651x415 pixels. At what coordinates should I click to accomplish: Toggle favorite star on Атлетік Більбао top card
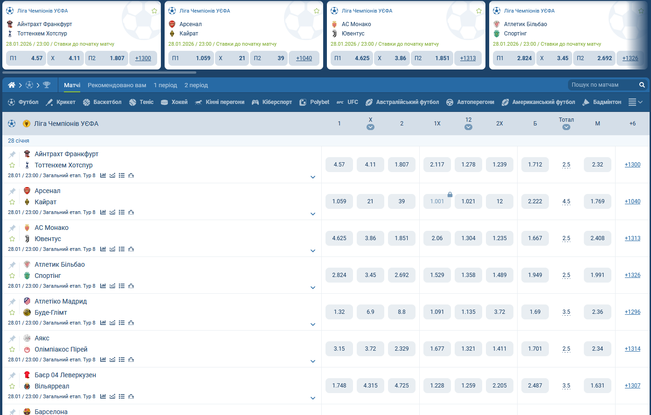tap(641, 11)
